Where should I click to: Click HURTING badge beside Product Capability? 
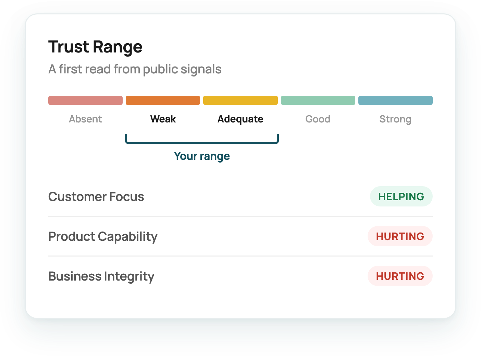point(400,236)
